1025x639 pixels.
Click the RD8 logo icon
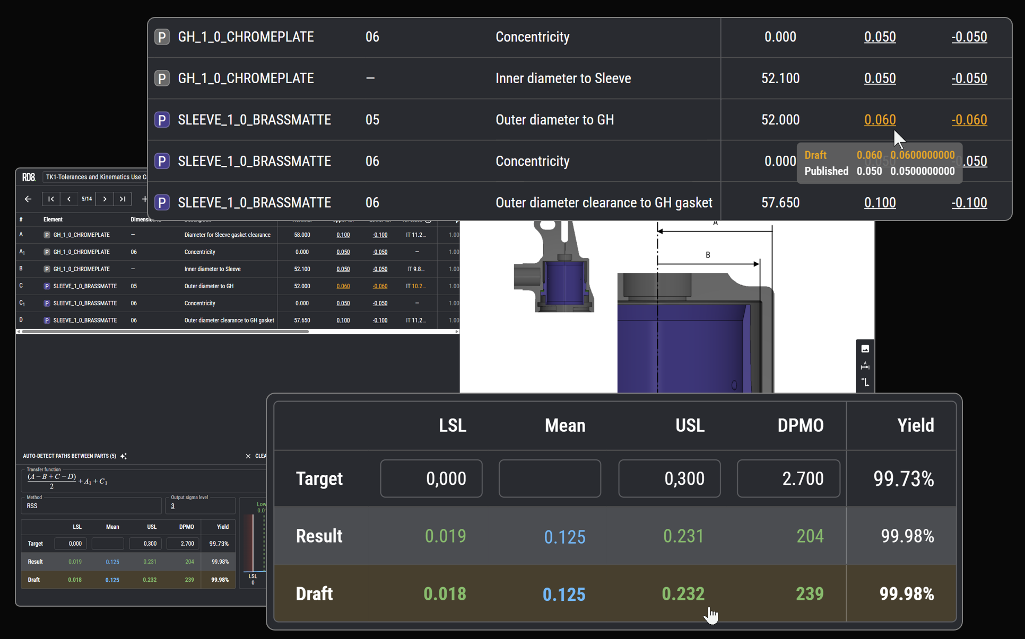(x=29, y=177)
